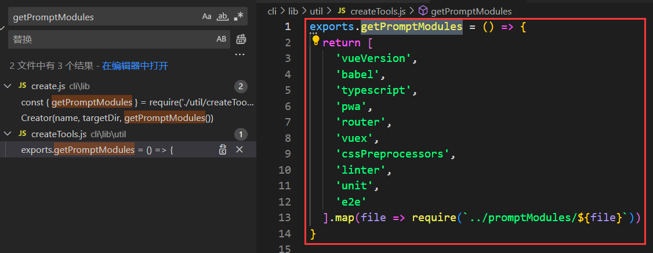Open the const { getPromptModules } require result
Image resolution: width=653 pixels, height=253 pixels.
[x=137, y=102]
